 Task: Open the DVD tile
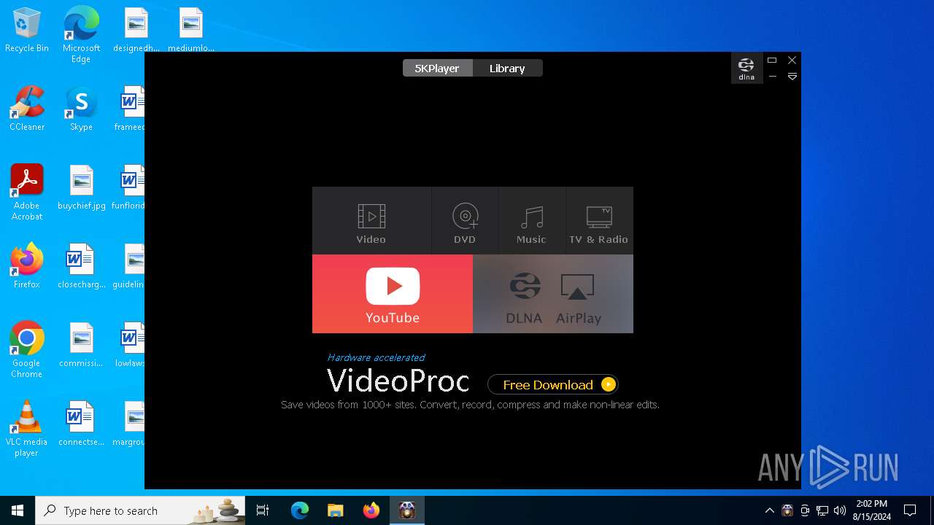pyautogui.click(x=465, y=220)
